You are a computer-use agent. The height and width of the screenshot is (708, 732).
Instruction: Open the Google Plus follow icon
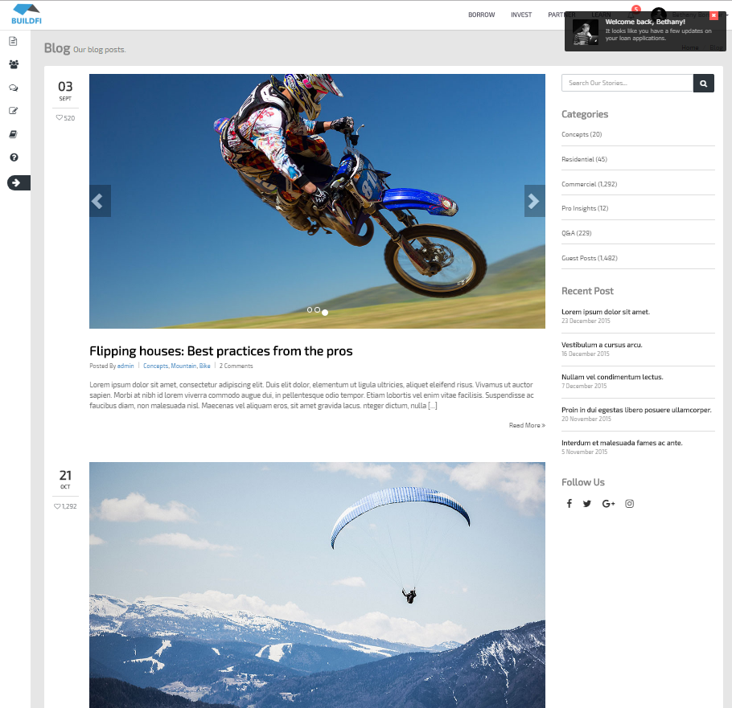pyautogui.click(x=608, y=503)
